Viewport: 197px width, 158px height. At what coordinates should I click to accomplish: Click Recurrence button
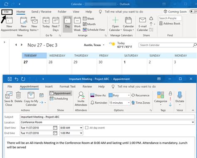(x=140, y=95)
